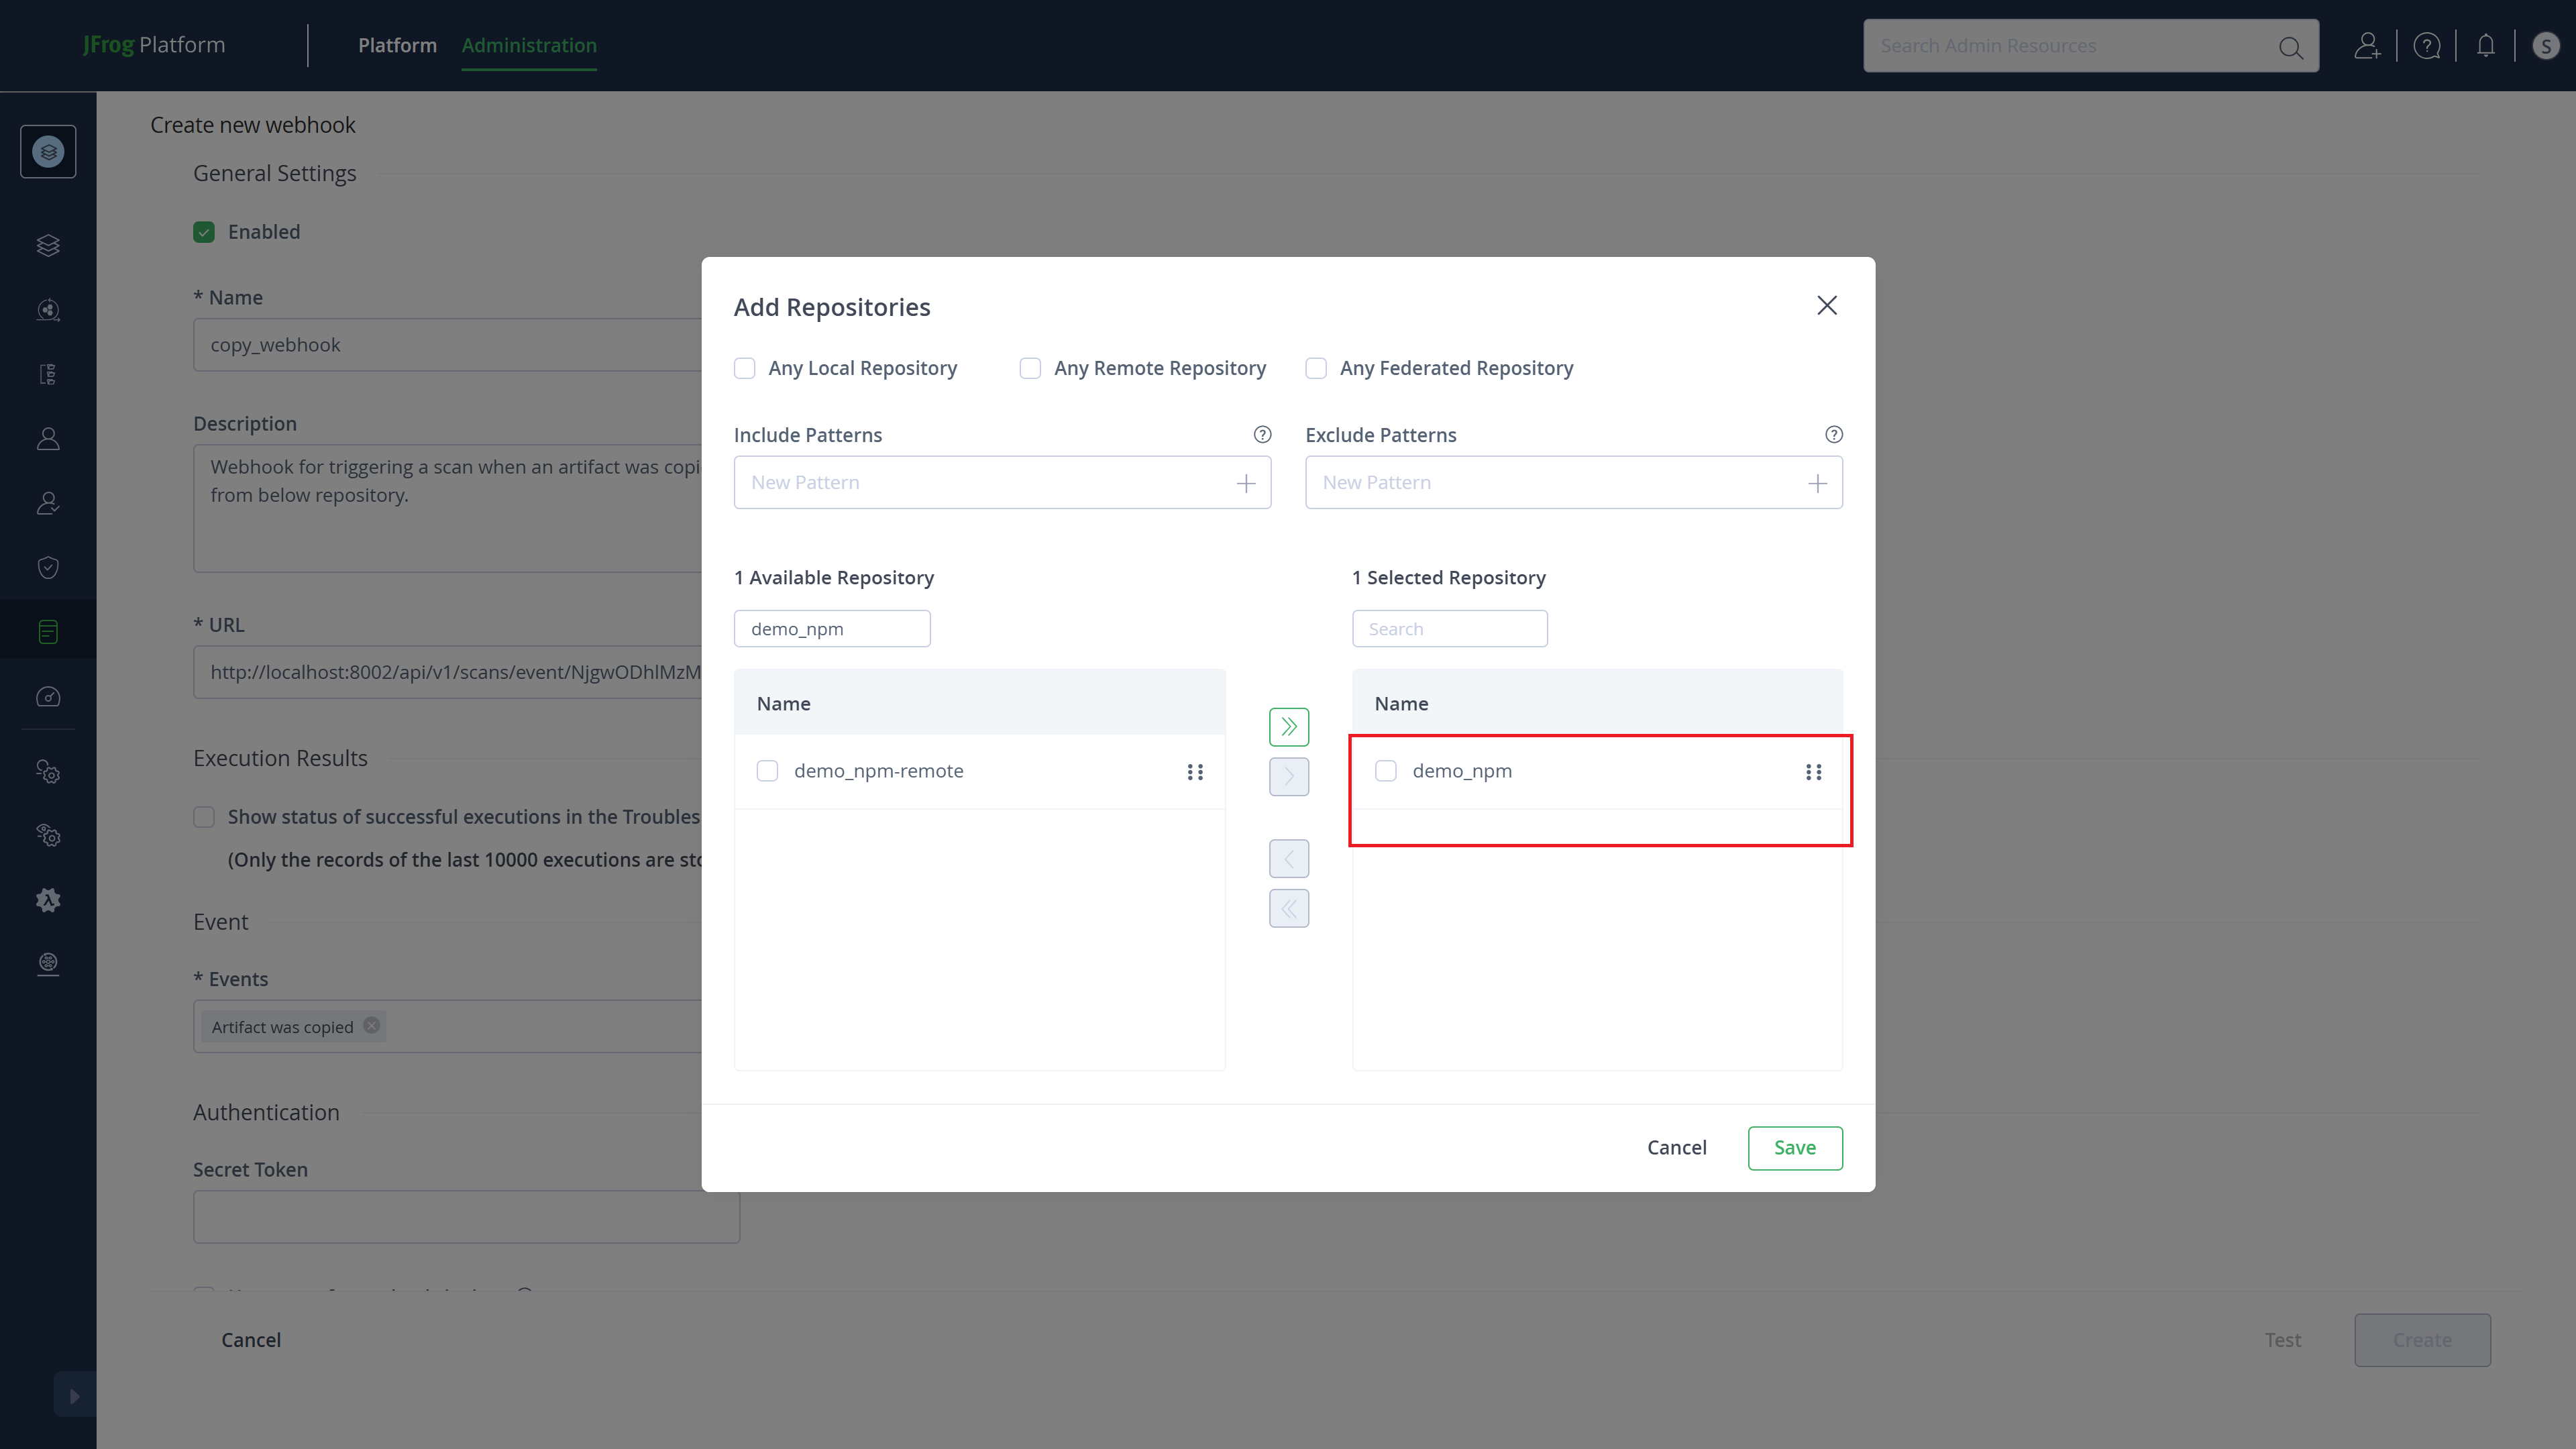The image size is (2576, 1449).
Task: Select the demo_npm-remote checkbox
Action: (767, 771)
